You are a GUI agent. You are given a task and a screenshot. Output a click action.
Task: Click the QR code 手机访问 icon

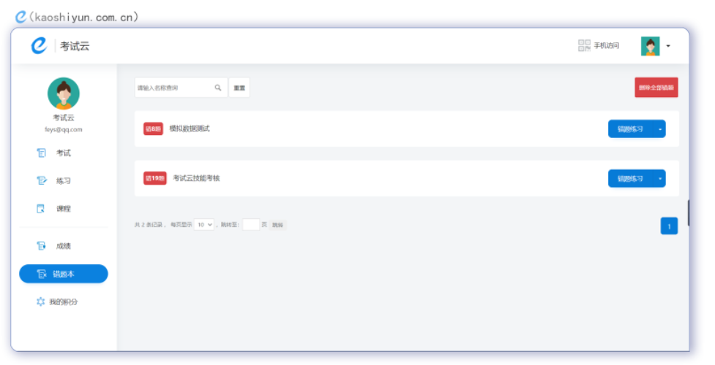click(x=584, y=46)
